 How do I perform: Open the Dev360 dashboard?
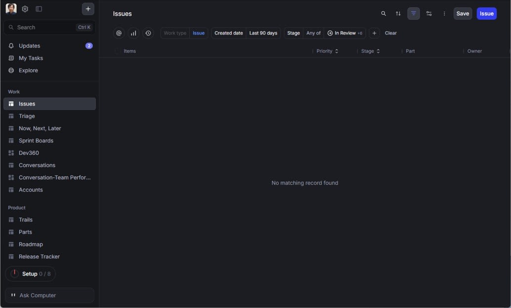click(x=49, y=153)
